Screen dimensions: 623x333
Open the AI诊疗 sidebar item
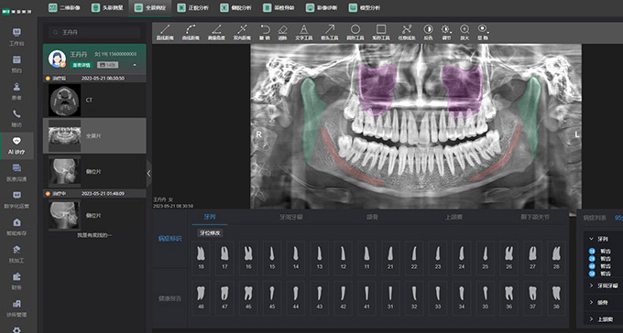coord(16,145)
